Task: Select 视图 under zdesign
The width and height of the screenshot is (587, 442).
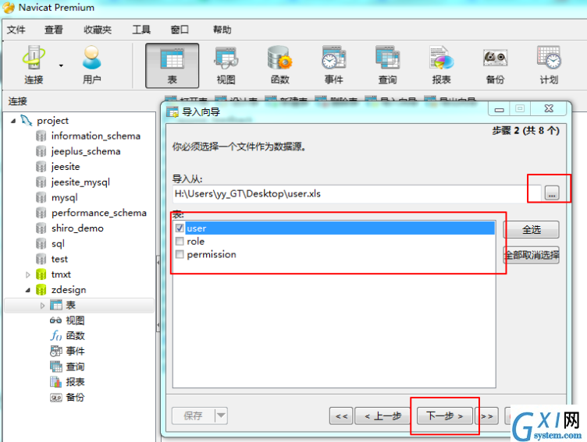Action: click(75, 320)
